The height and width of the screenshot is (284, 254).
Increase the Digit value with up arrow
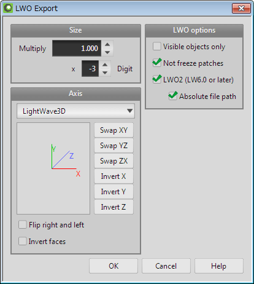coord(105,65)
